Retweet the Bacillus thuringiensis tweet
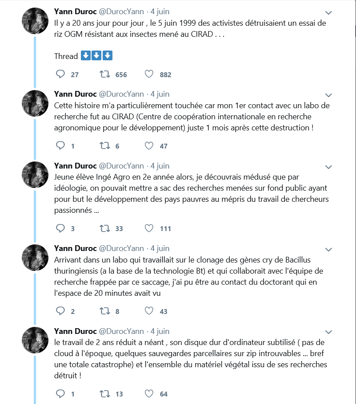Screen dimensions: 356x404 [105, 311]
